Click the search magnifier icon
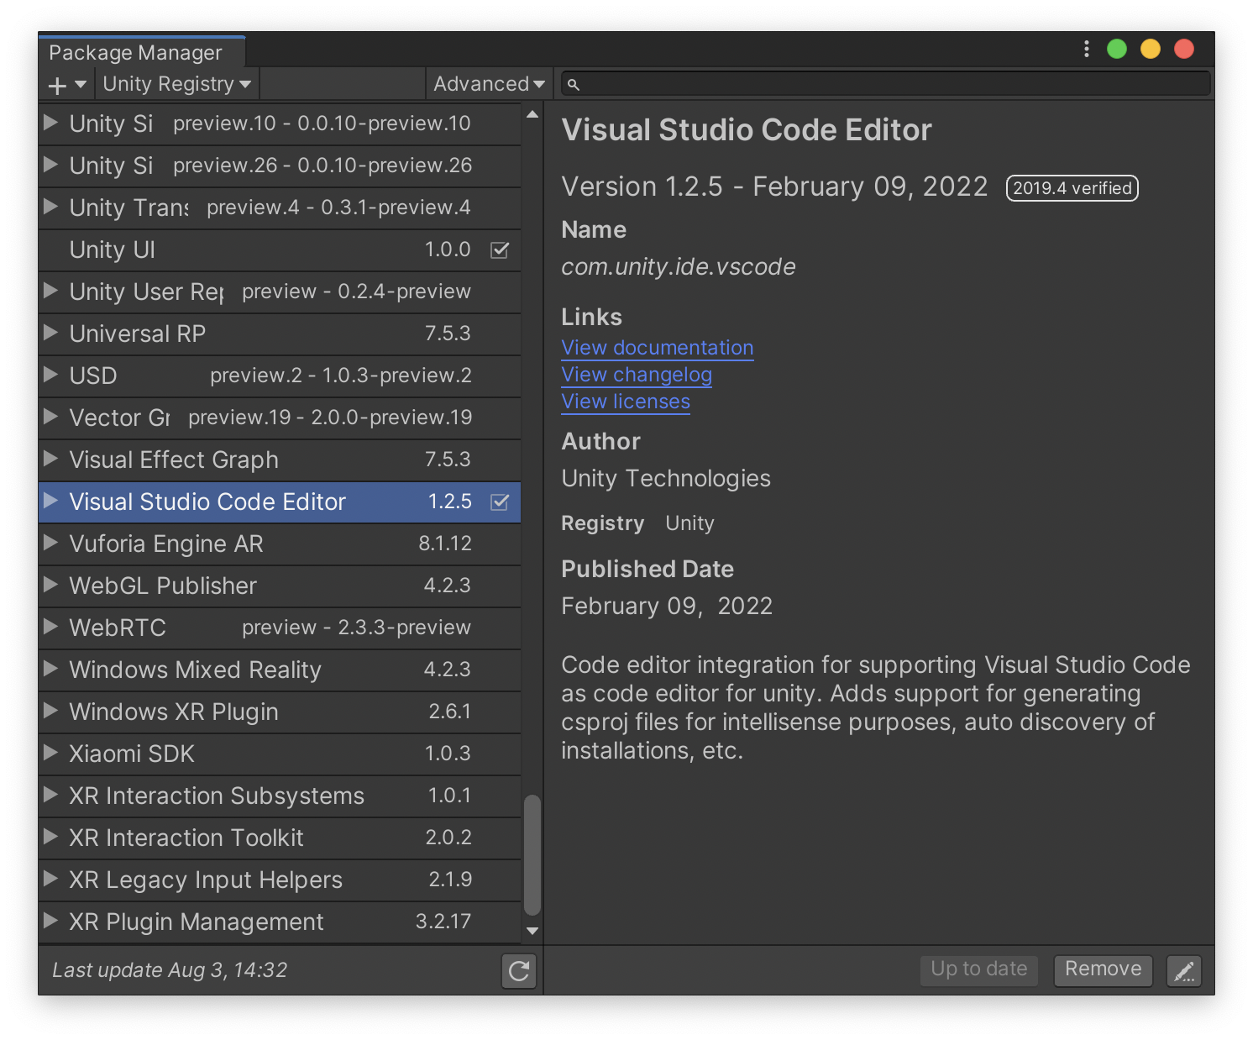Screen dimensions: 1253x1040 [574, 85]
